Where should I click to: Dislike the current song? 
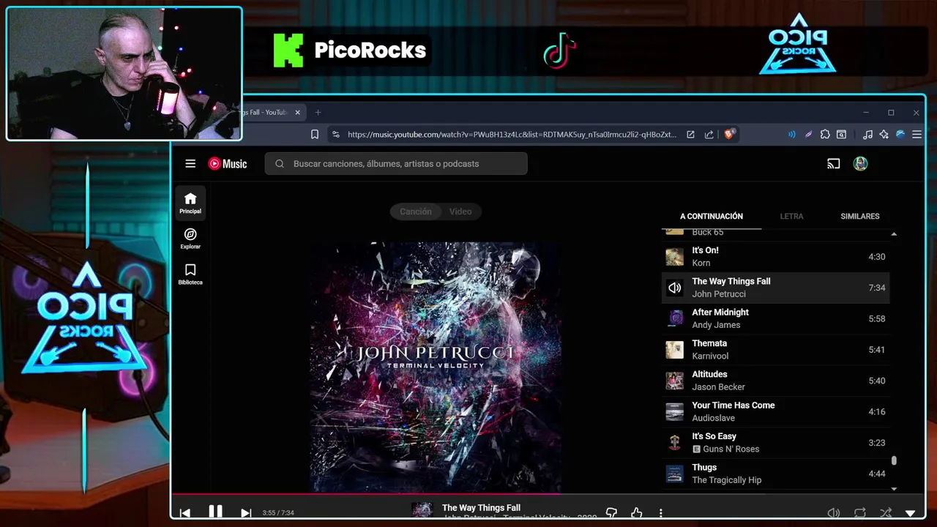[x=611, y=513]
